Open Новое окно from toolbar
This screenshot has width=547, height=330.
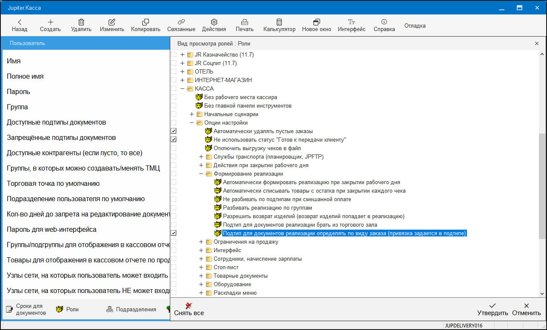coord(316,26)
